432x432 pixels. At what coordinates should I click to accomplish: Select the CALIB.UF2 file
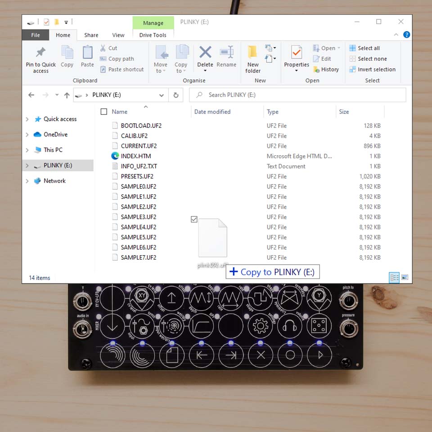(x=134, y=136)
